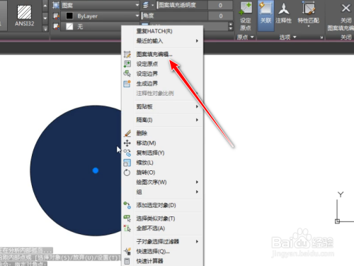Click the Rotate(O) icon
Viewport: 354px width, 266px height.
[127, 172]
